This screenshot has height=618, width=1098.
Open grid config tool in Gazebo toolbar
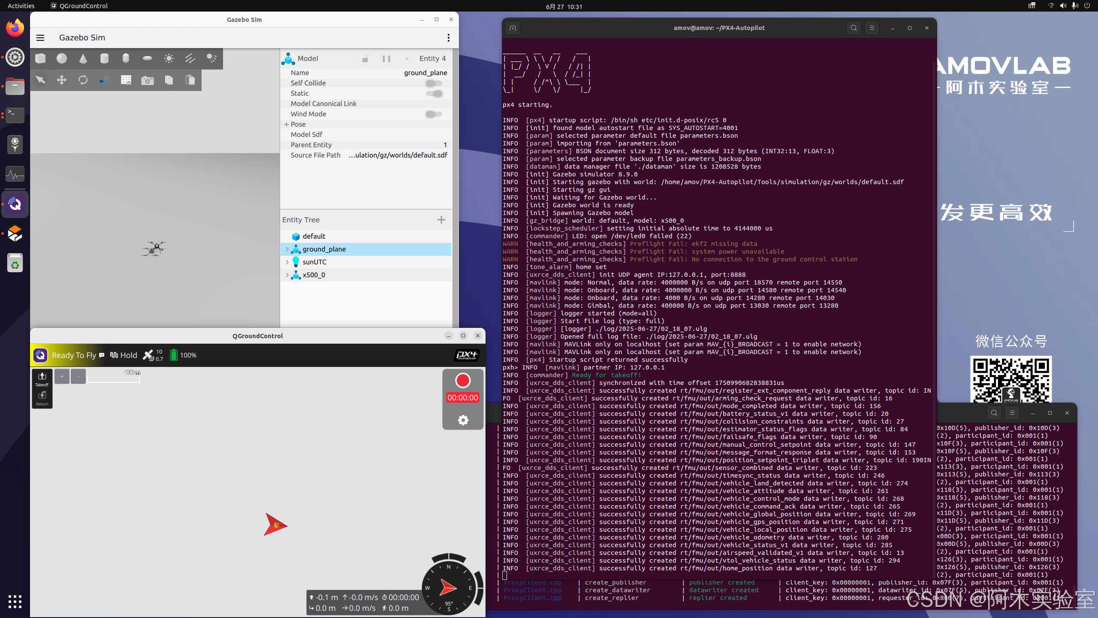click(x=126, y=80)
